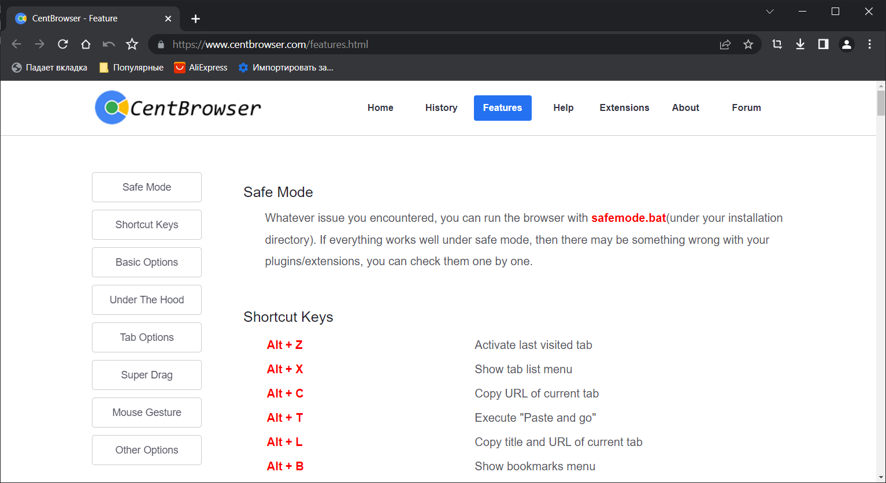
Task: Click the Alt + L shortcut text
Action: coord(285,442)
